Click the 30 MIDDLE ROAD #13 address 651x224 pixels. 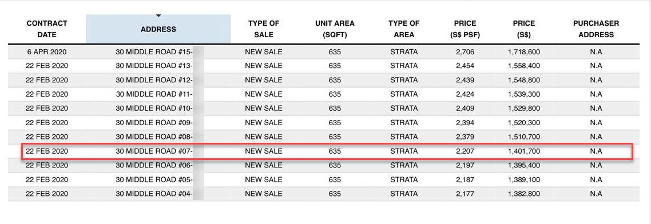tap(154, 66)
